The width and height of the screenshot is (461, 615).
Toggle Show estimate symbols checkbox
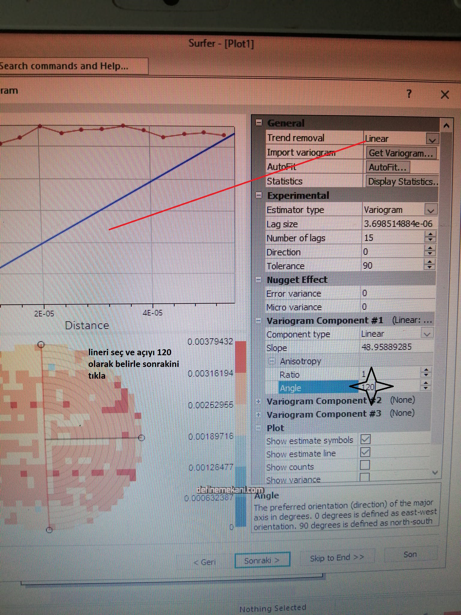pos(365,439)
